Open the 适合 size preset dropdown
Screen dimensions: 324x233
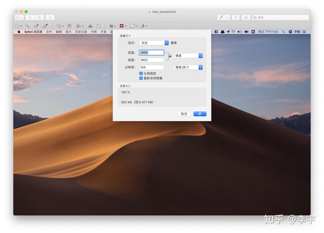[x=154, y=42]
